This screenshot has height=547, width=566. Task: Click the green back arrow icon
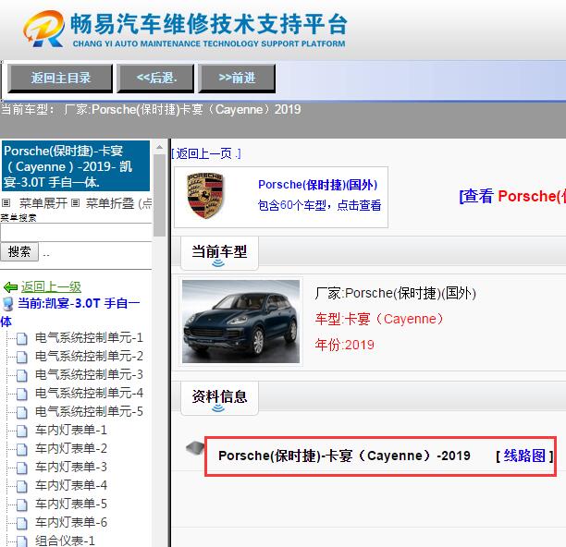coord(10,287)
